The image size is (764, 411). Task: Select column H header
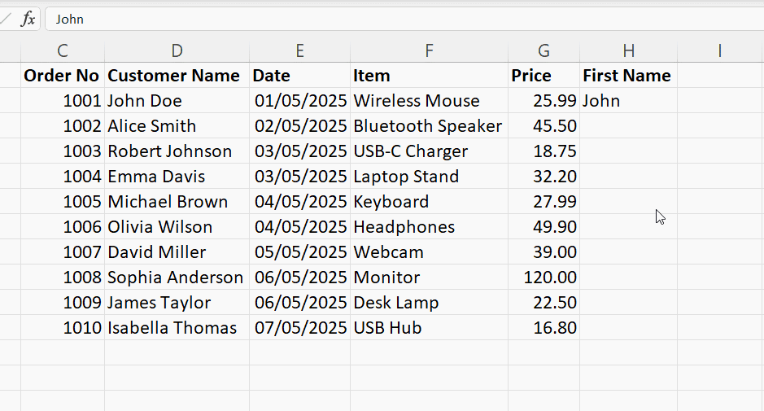(628, 50)
